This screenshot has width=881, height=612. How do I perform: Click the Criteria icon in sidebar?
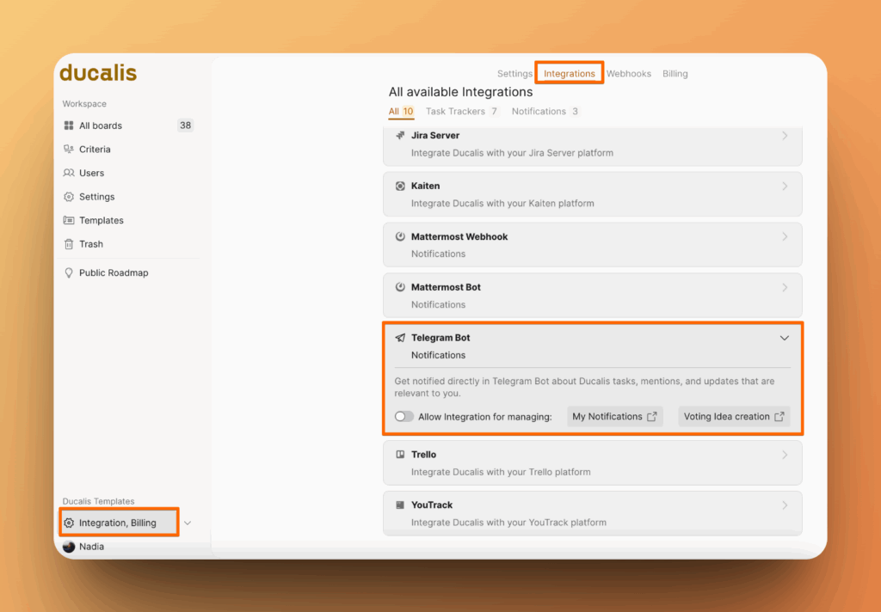tap(69, 150)
